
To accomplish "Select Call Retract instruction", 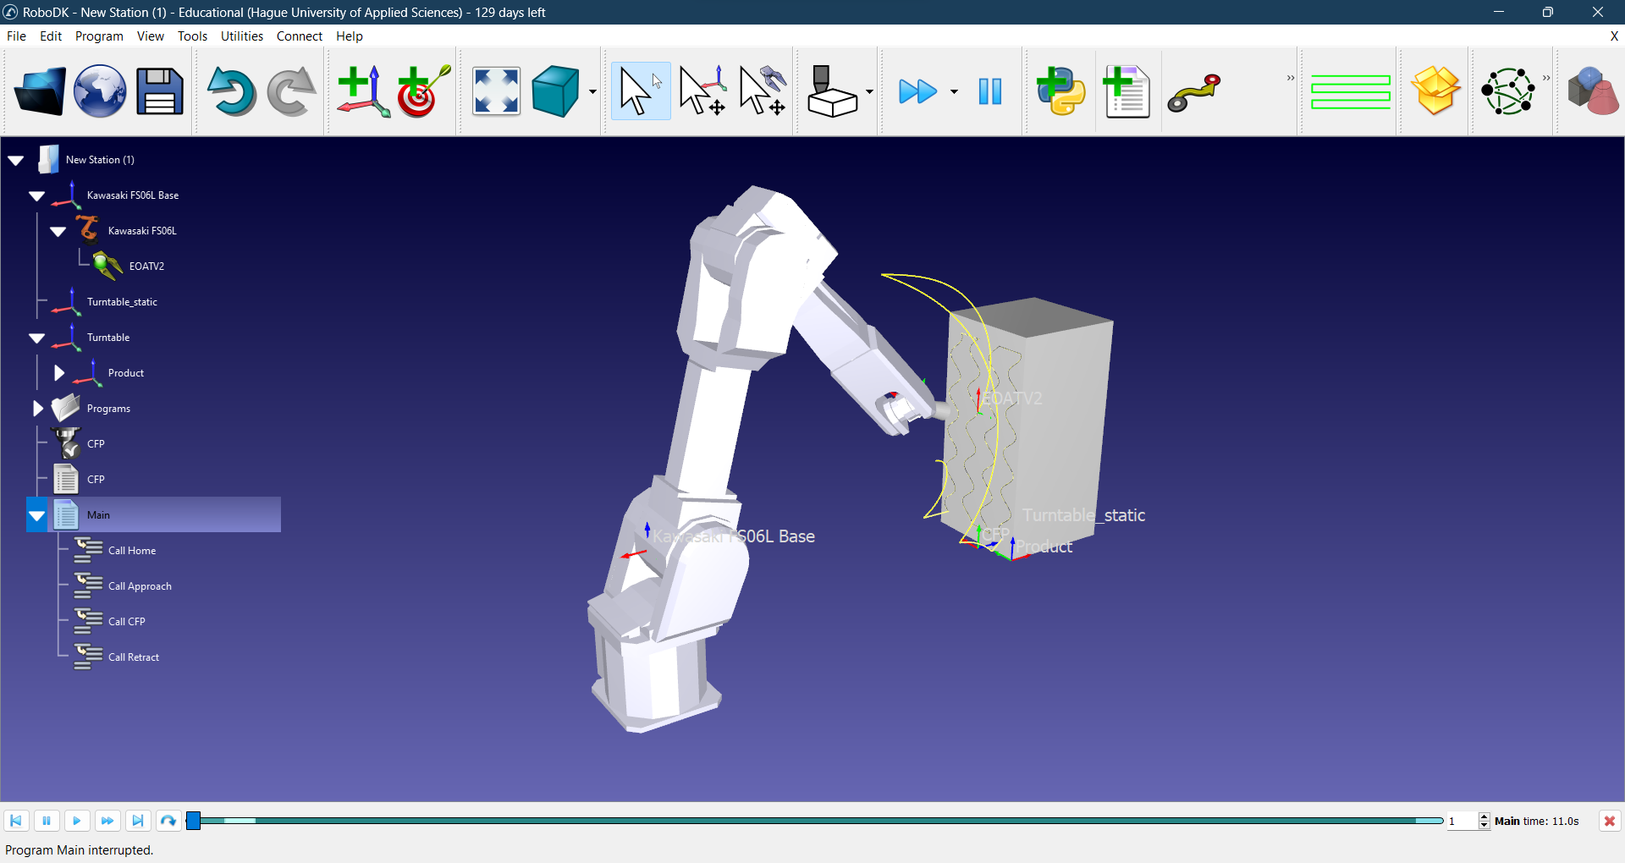I will [x=134, y=657].
